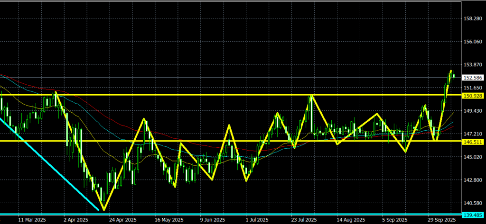Screen dimensions: 486x224
Task: Click the cyan 139.485 price level label
Action: [472, 215]
